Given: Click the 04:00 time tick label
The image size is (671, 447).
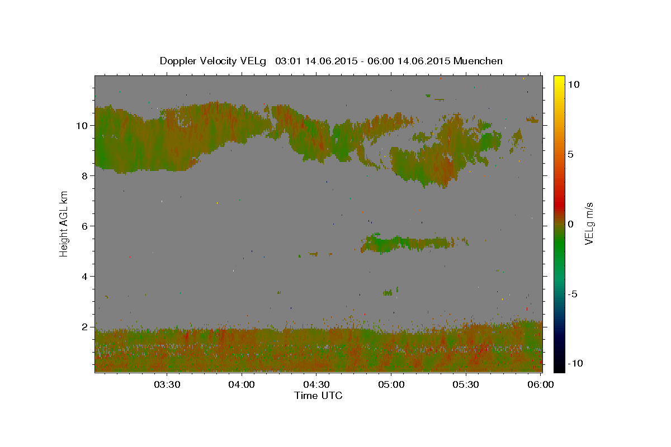Looking at the screenshot, I should (x=242, y=385).
